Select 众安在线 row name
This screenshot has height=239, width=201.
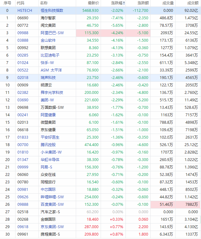click(x=48, y=175)
